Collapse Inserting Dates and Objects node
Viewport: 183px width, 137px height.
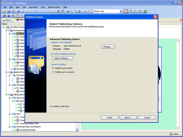pyautogui.click(x=9, y=127)
